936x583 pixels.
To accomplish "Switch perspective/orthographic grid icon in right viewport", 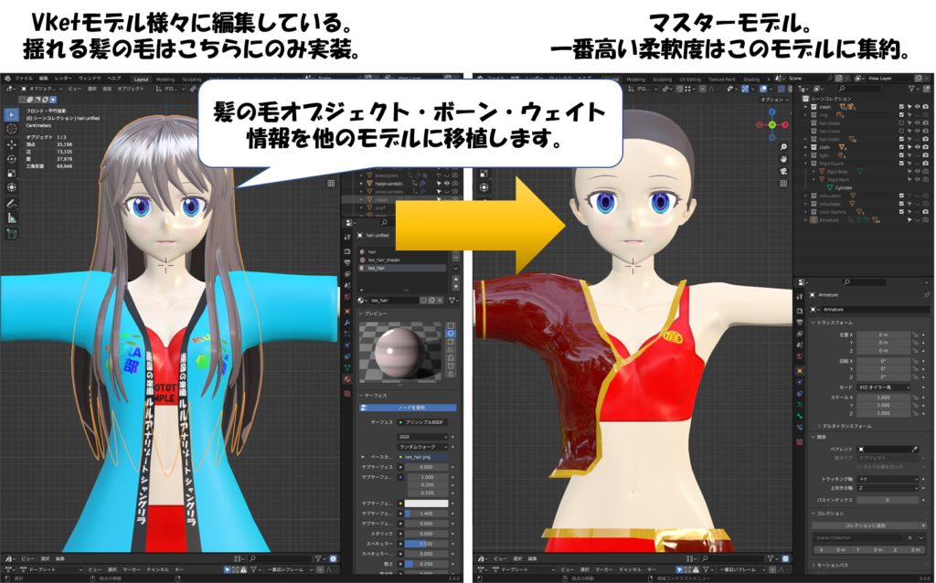I will (x=783, y=183).
